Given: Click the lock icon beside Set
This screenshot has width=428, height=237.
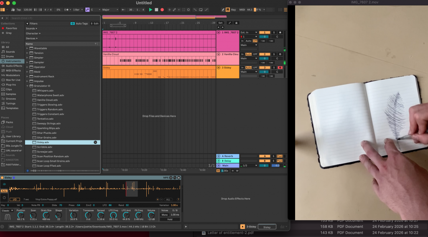Looking at the screenshot, I should pos(237,23).
